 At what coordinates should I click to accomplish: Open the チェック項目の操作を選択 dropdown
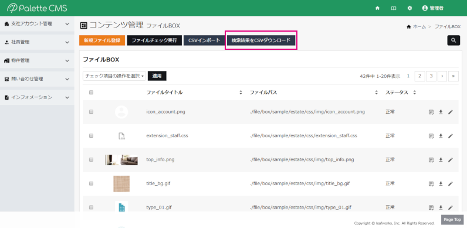tap(114, 76)
